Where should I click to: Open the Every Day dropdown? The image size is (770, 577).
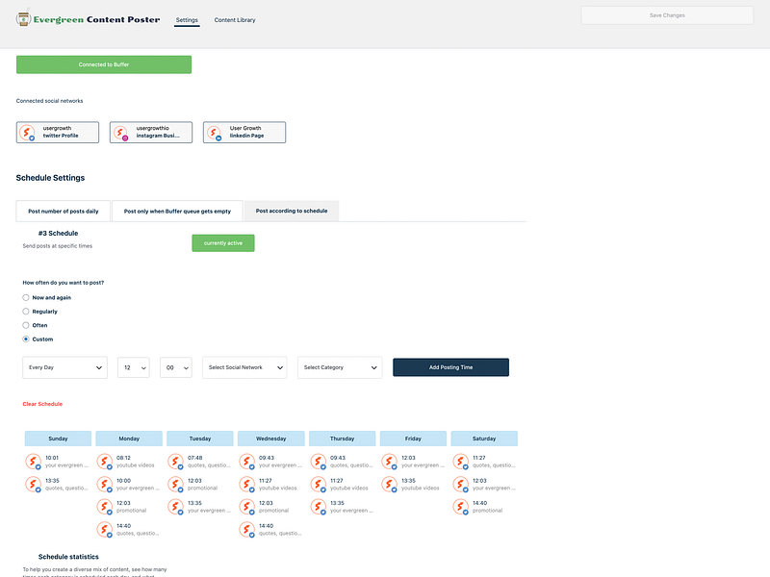tap(64, 367)
